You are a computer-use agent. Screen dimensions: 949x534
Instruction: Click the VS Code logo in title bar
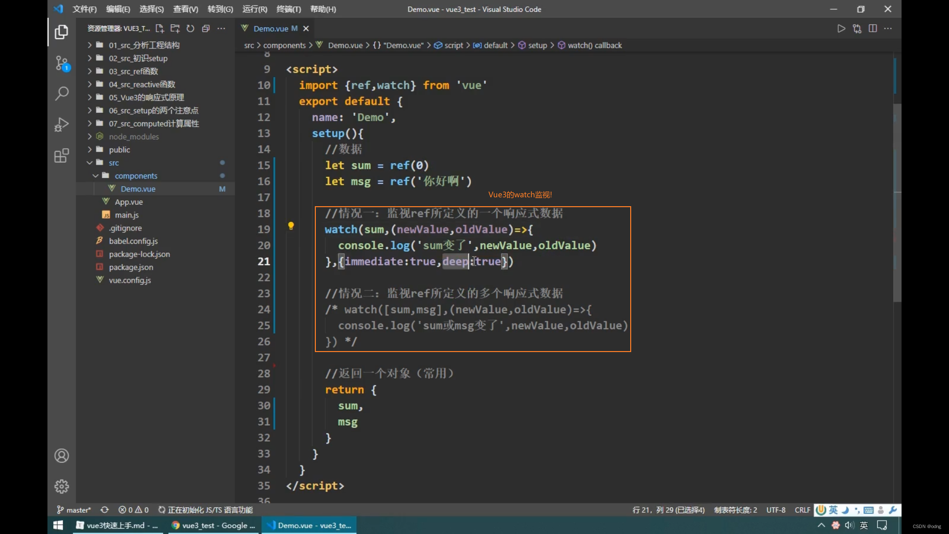pyautogui.click(x=58, y=9)
